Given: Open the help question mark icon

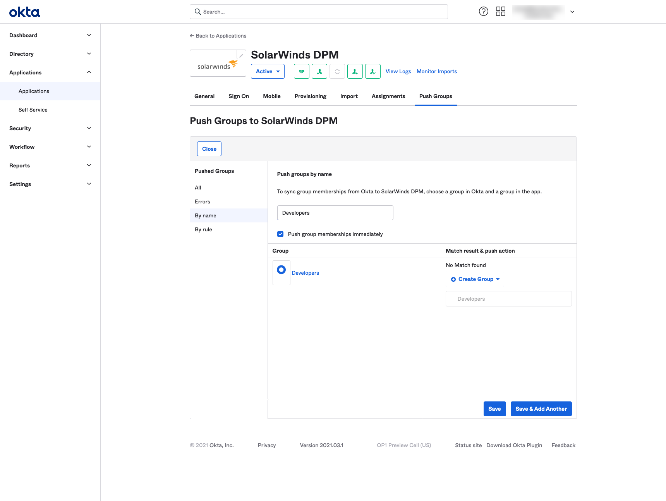Looking at the screenshot, I should (x=484, y=12).
